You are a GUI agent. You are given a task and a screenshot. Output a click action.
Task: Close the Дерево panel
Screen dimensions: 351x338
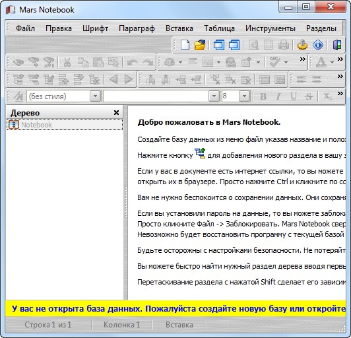coord(116,112)
